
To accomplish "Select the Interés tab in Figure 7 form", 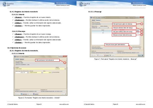I will [94, 20].
